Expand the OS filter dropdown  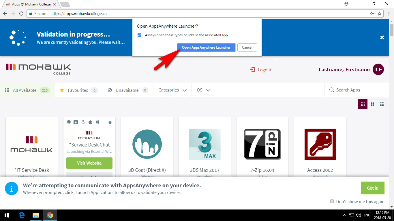(x=203, y=90)
